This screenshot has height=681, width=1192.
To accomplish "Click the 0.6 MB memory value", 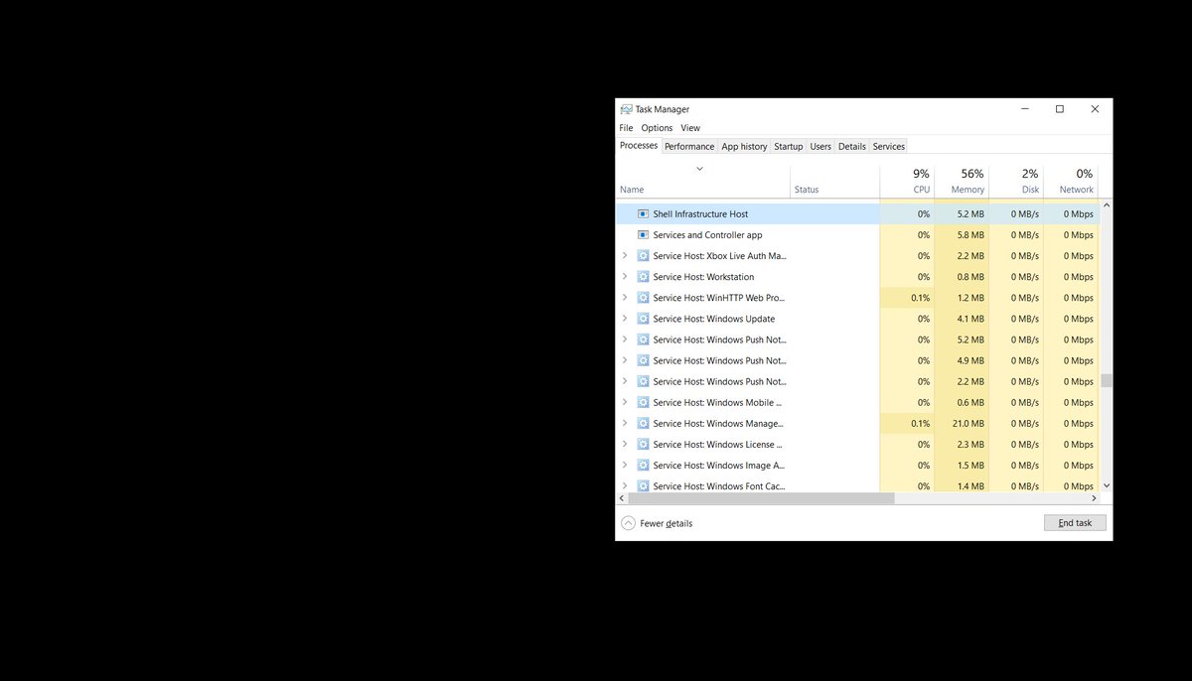I will tap(970, 403).
